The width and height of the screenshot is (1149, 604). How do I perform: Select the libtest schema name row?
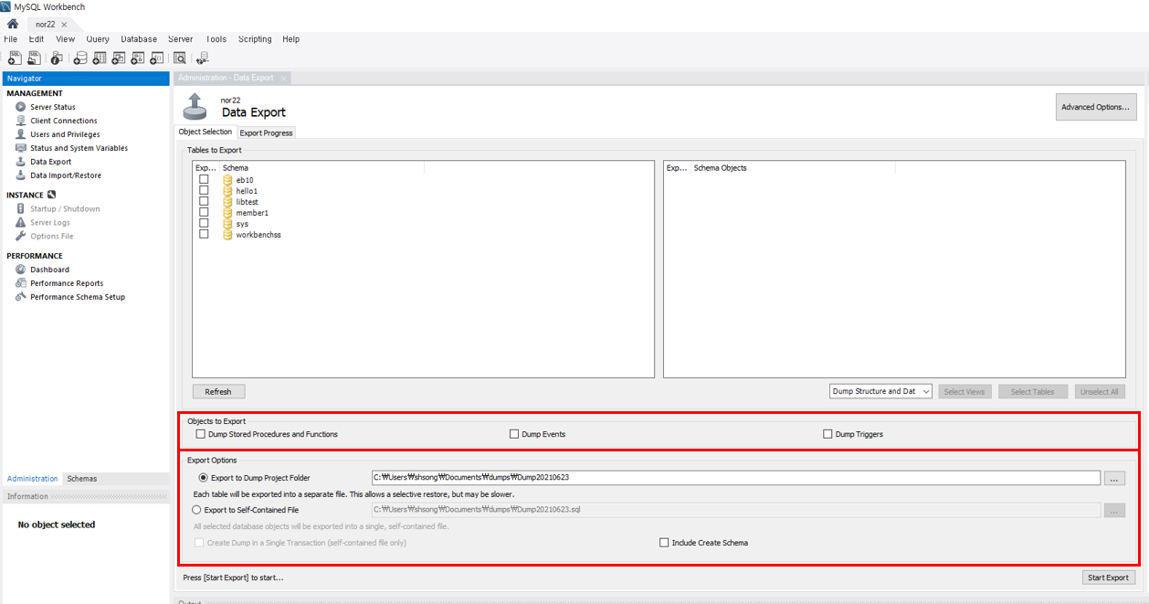[247, 202]
